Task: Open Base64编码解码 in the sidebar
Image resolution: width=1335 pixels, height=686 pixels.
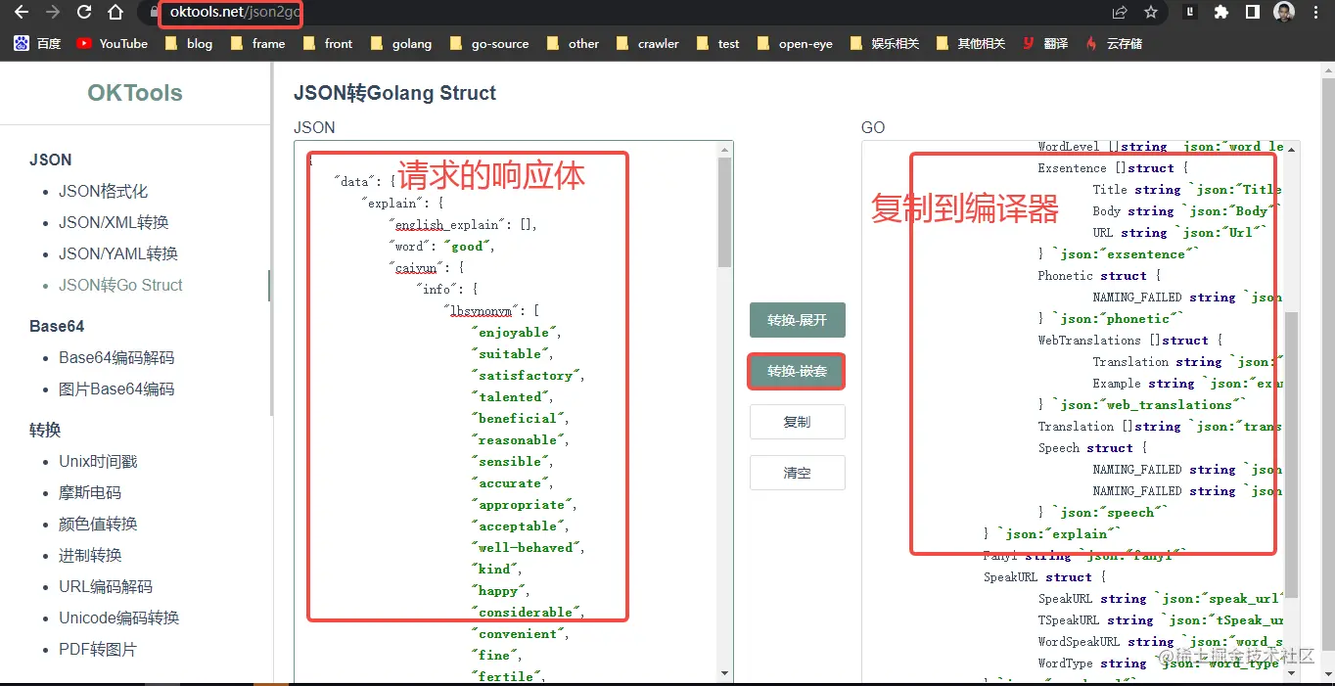Action: (x=116, y=357)
